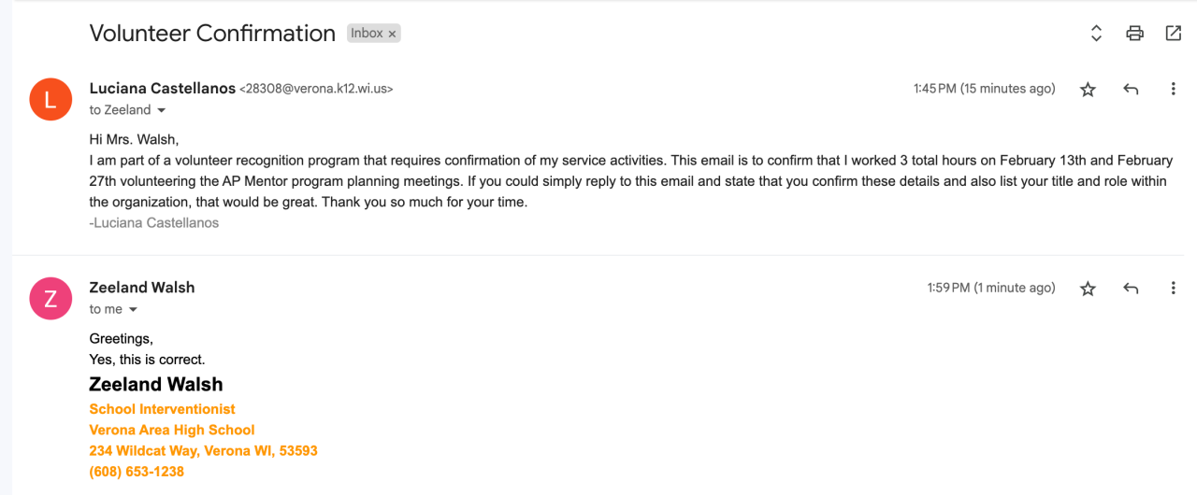Click the Inbox label tag
The image size is (1197, 495).
pyautogui.click(x=367, y=34)
